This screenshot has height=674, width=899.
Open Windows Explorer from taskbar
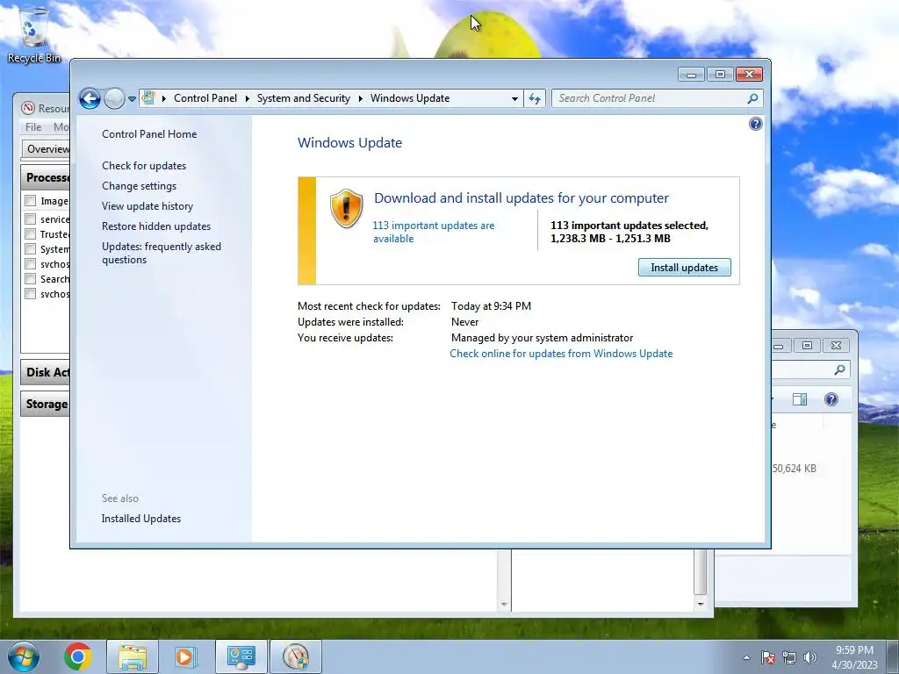[133, 656]
